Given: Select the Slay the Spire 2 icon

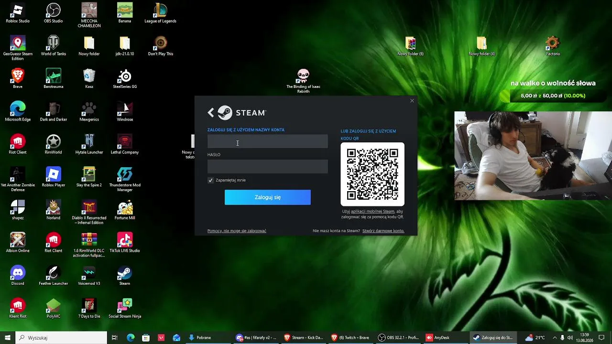Looking at the screenshot, I should [89, 177].
